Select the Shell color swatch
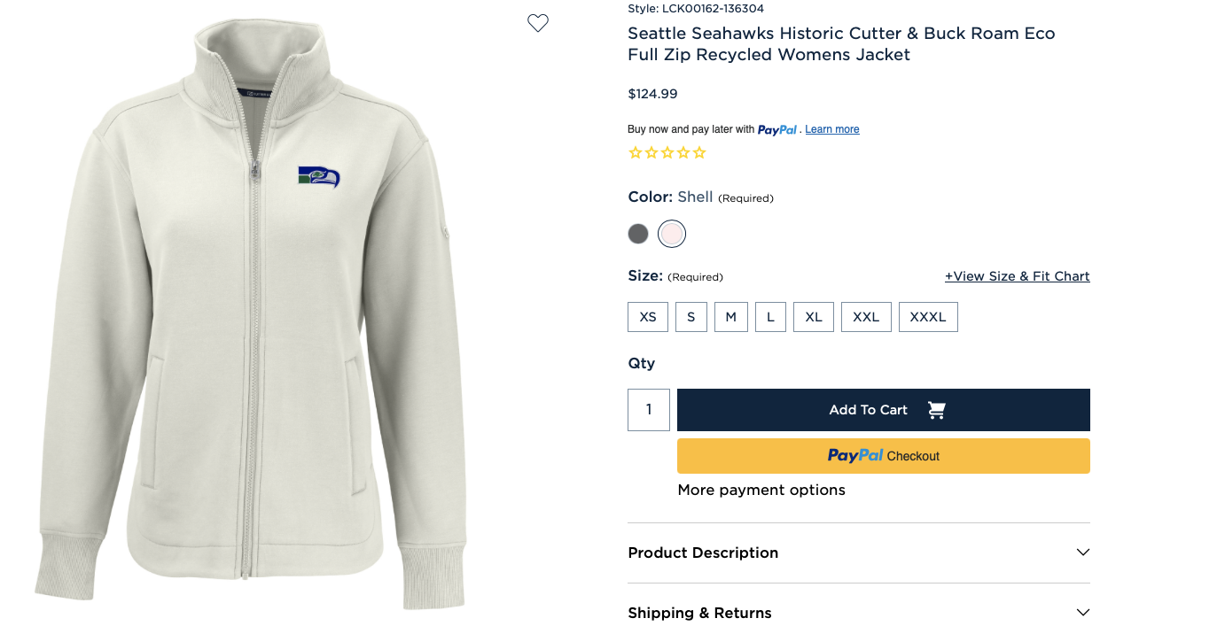The image size is (1225, 626). click(x=672, y=234)
